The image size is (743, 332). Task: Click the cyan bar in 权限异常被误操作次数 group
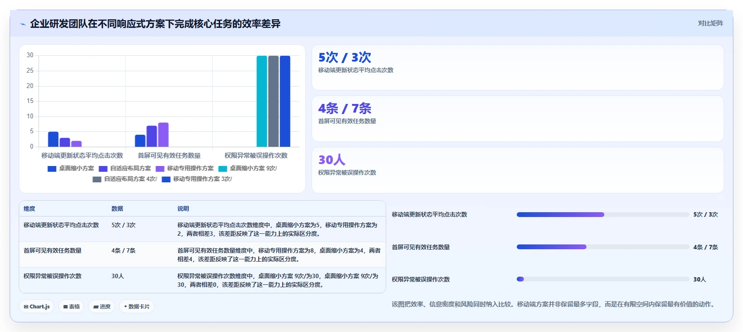click(x=262, y=101)
